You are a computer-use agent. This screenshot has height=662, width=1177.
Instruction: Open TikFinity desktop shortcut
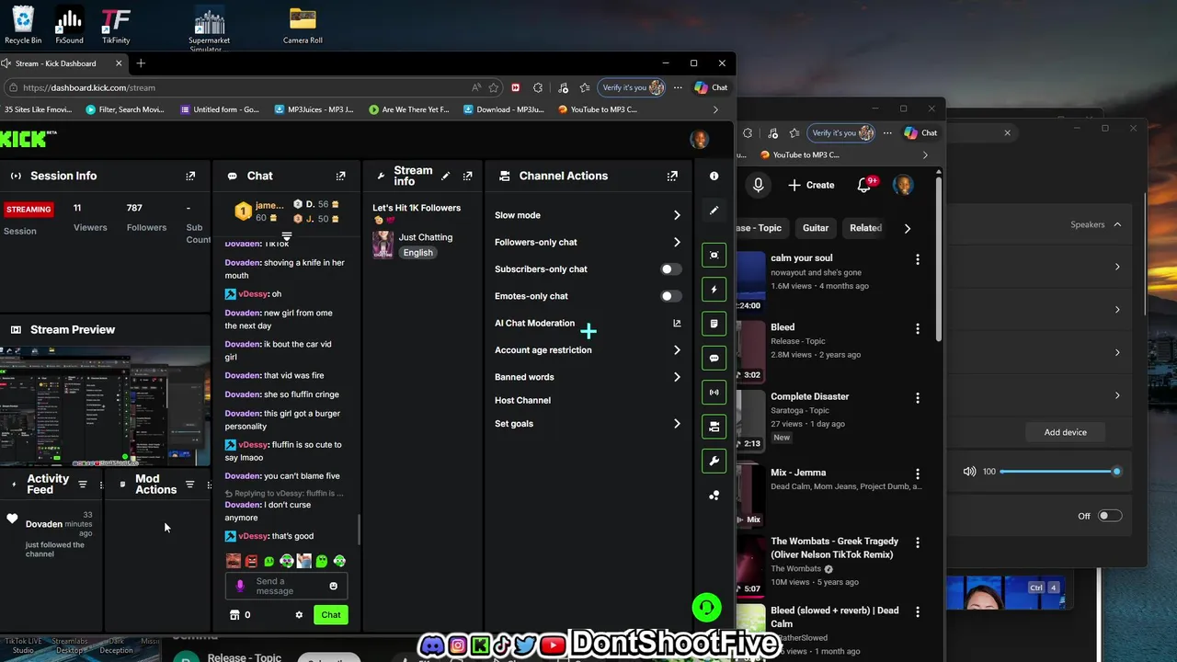tap(116, 25)
